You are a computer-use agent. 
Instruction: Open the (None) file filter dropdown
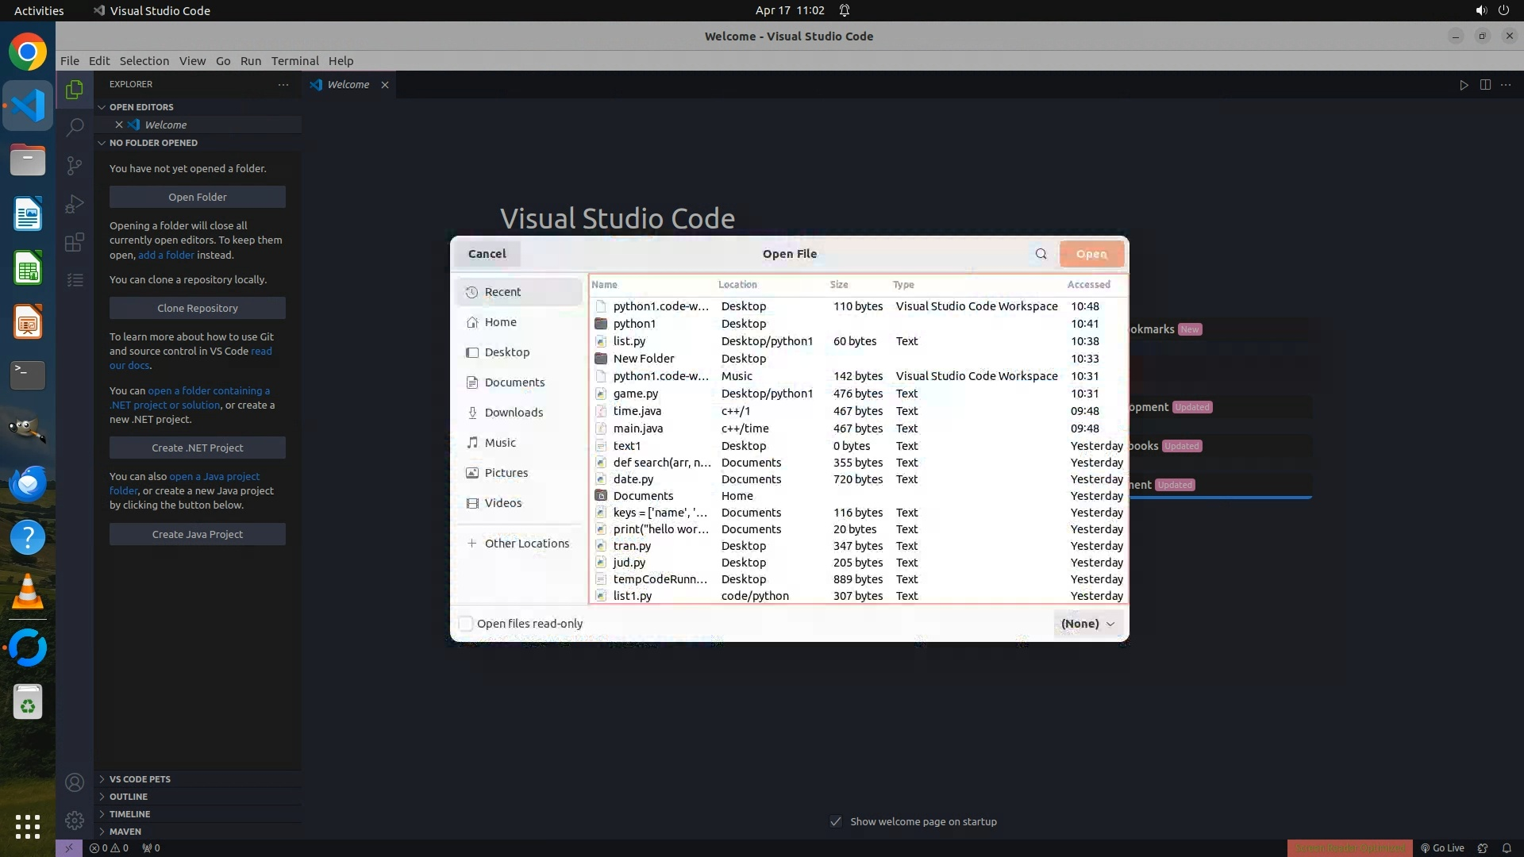1087,624
